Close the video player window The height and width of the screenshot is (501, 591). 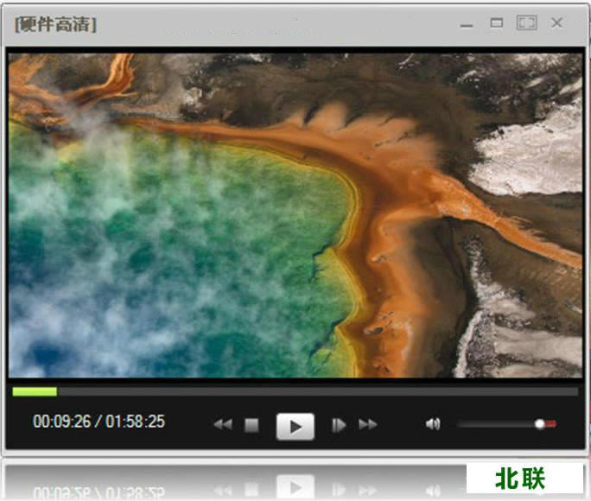tap(557, 23)
